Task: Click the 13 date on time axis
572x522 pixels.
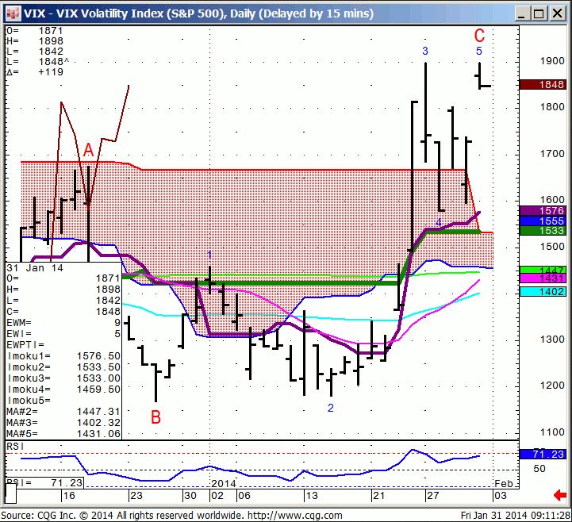Action: tap(312, 496)
